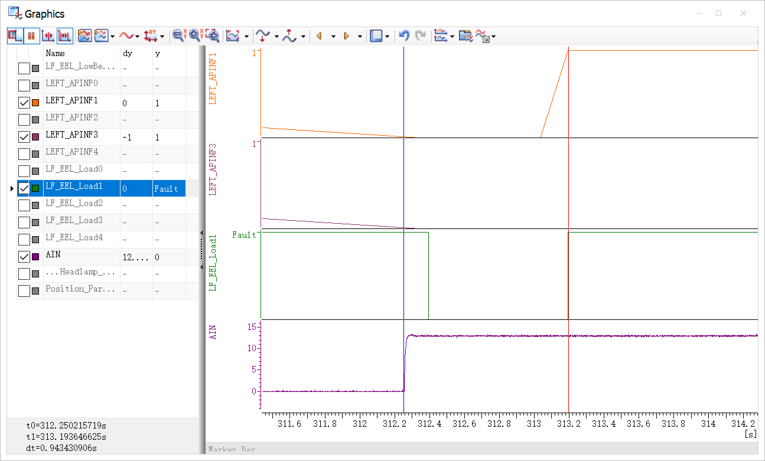The height and width of the screenshot is (461, 765).
Task: Open dropdown arrow next to red sine wave
Action: pos(138,37)
